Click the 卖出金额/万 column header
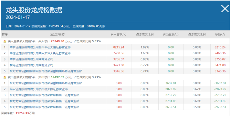This screenshot has height=117, width=231. point(171,34)
